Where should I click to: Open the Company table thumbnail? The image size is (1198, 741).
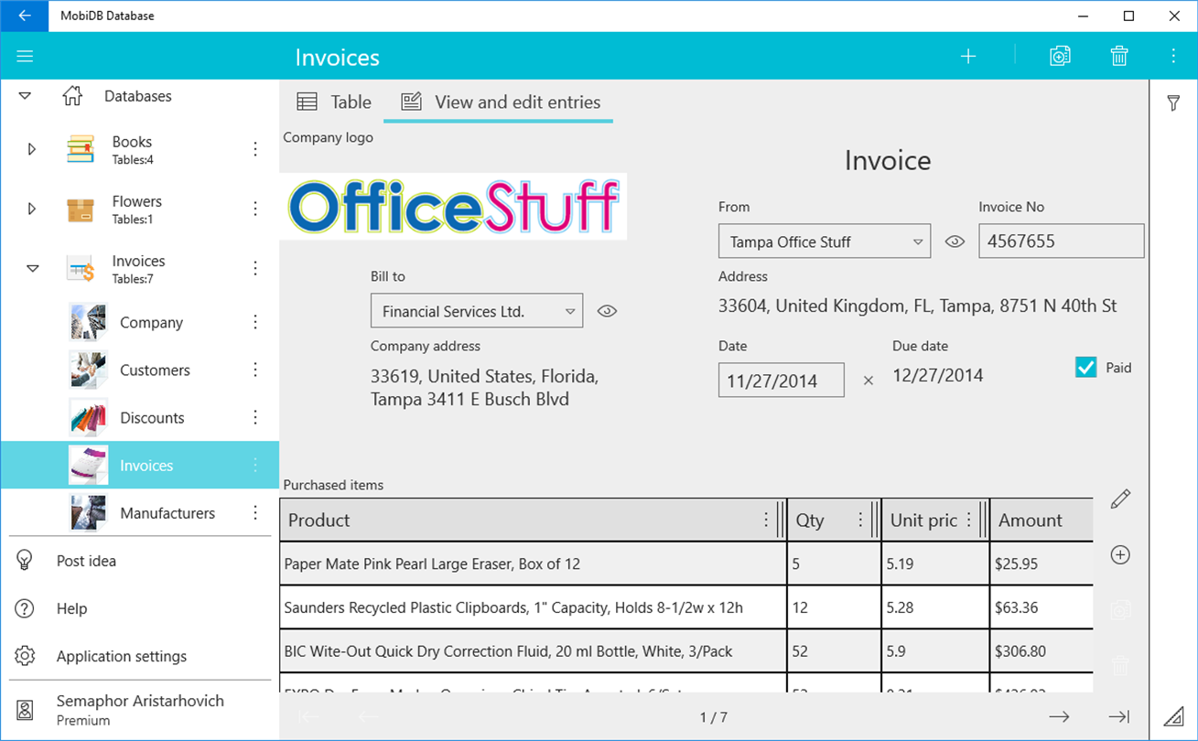tap(89, 322)
